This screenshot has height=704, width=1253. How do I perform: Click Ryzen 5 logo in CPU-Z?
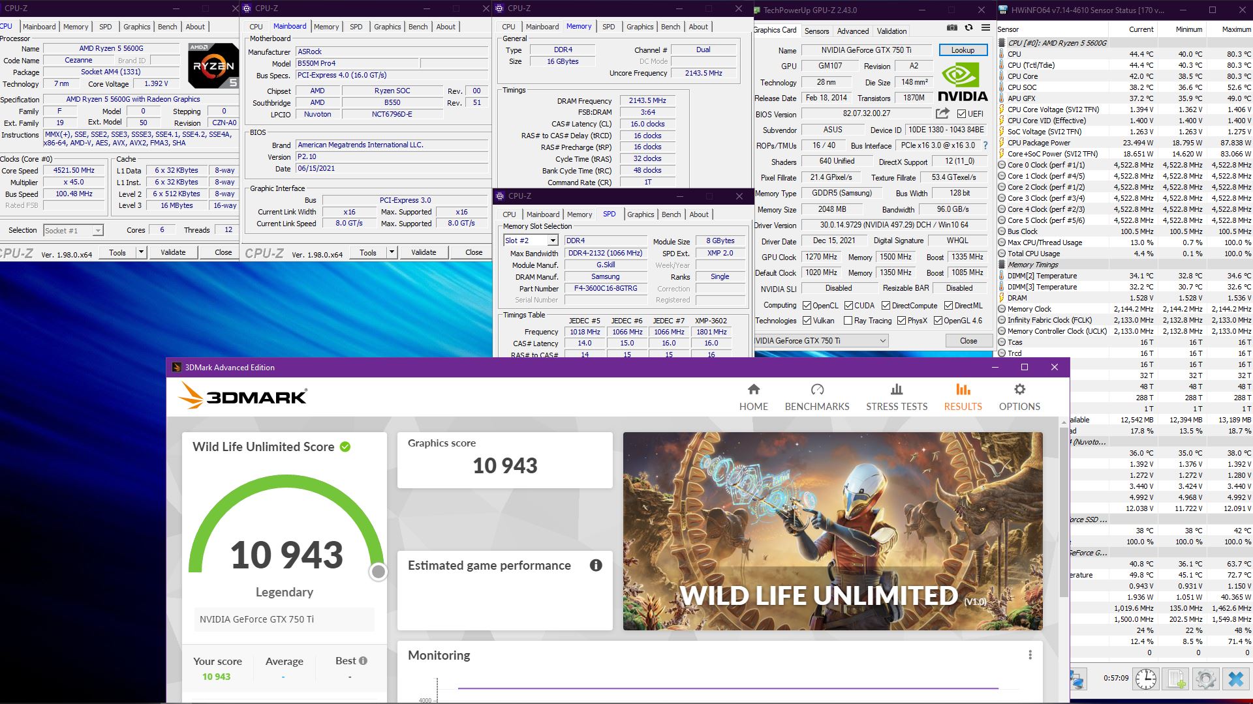point(213,65)
